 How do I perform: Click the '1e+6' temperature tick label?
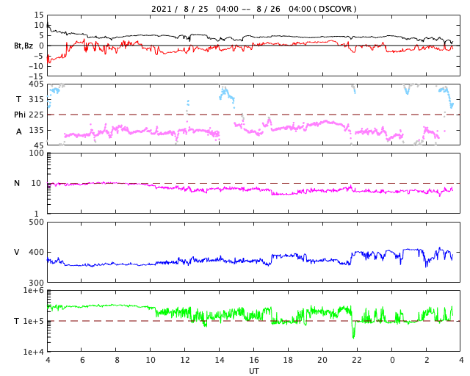34,290
